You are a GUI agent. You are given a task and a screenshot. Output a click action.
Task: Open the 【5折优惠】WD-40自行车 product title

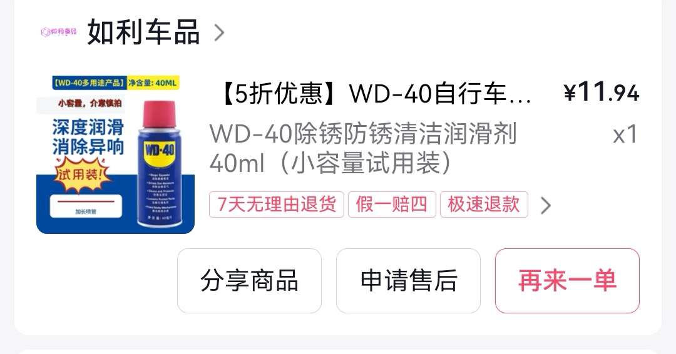click(x=374, y=93)
